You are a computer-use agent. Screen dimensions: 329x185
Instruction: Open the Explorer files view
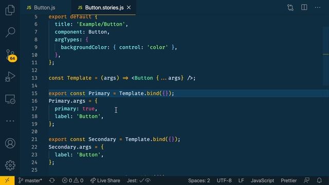10,10
